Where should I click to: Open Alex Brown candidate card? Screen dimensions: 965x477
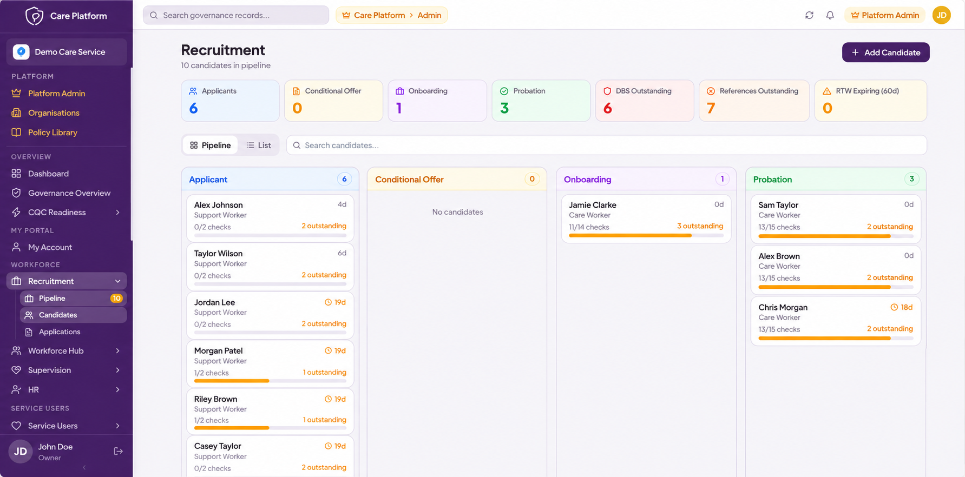click(x=836, y=269)
